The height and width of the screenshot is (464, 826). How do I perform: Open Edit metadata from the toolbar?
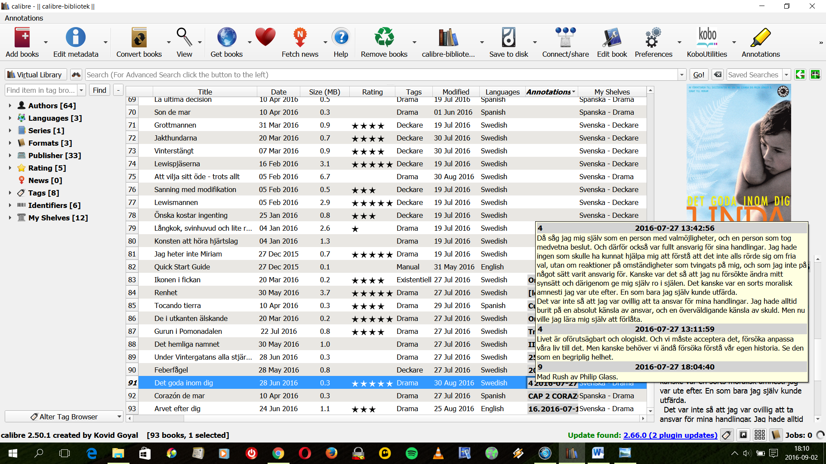click(x=75, y=38)
